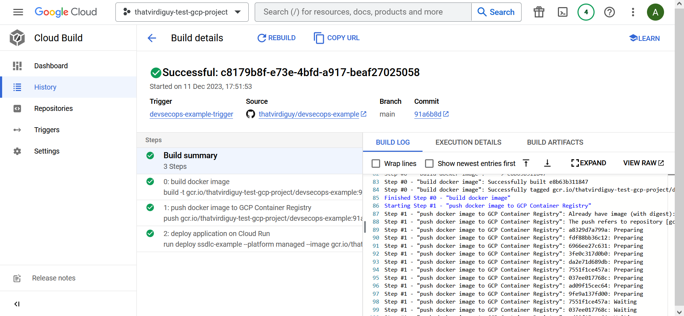Open the project selector dropdown
Viewport: 684px width, 316px height.
pyautogui.click(x=182, y=12)
